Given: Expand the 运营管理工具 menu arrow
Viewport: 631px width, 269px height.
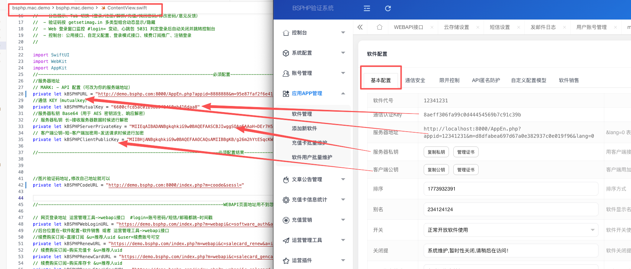Looking at the screenshot, I should pos(343,240).
